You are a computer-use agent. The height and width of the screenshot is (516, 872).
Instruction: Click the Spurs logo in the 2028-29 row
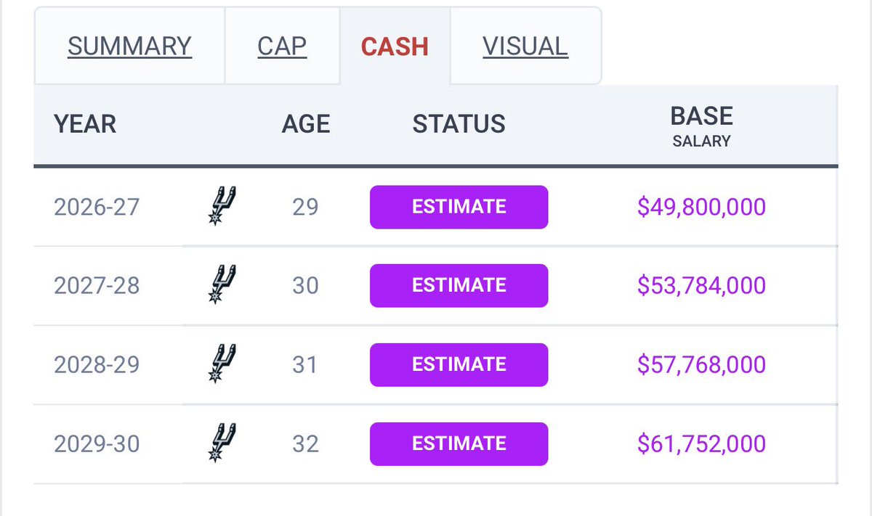[x=219, y=364]
